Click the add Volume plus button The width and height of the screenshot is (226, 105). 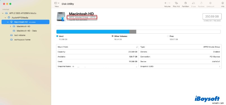tap(165, 3)
